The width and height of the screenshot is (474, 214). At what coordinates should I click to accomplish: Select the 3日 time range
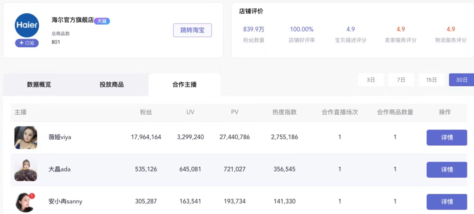click(371, 80)
